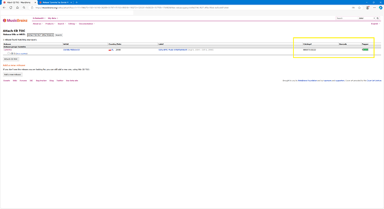
Task: Click the browser address bar URL
Action: pos(132,8)
